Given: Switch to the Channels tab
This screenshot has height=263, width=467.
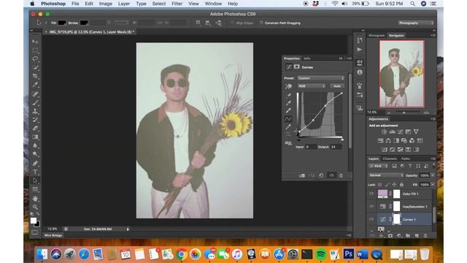Looking at the screenshot, I should click(390, 159).
